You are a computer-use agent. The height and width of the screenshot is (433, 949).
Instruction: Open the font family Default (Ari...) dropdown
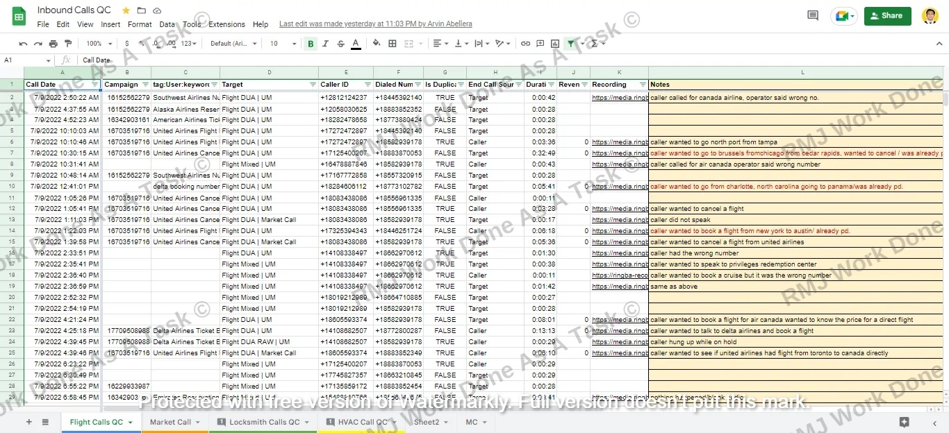pyautogui.click(x=233, y=44)
